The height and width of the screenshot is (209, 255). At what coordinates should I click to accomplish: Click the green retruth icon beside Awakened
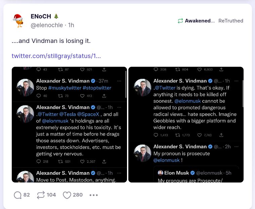pyautogui.click(x=180, y=21)
